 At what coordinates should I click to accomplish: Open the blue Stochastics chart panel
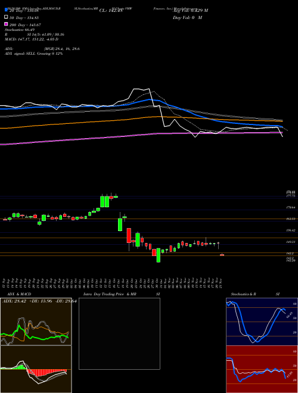262,322
